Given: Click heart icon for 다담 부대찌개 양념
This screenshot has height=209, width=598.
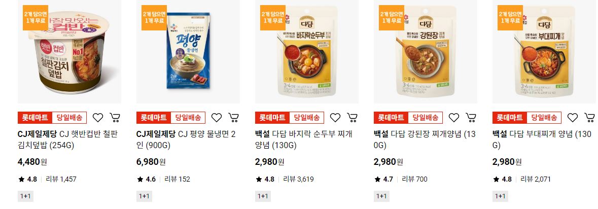Looking at the screenshot, I should pyautogui.click(x=573, y=118).
